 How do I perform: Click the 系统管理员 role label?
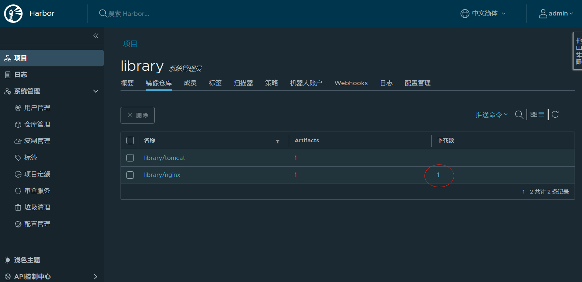[185, 69]
